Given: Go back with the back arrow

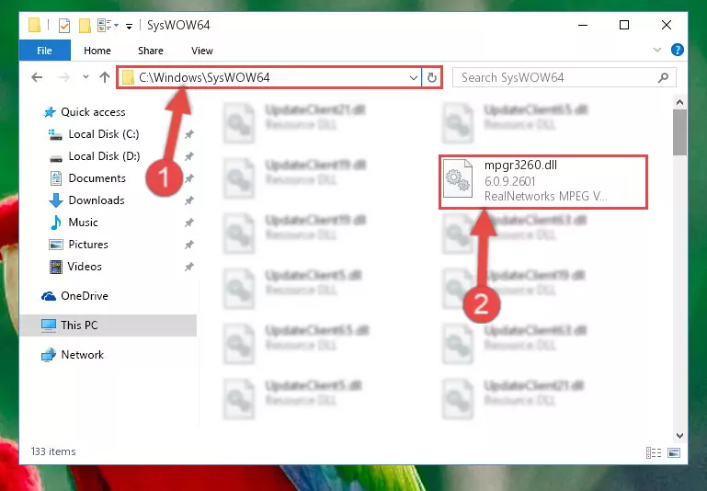Looking at the screenshot, I should pyautogui.click(x=37, y=77).
